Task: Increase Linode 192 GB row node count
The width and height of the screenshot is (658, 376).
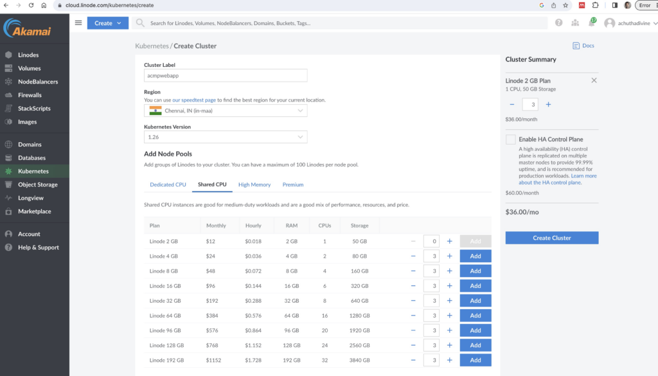Action: [449, 360]
